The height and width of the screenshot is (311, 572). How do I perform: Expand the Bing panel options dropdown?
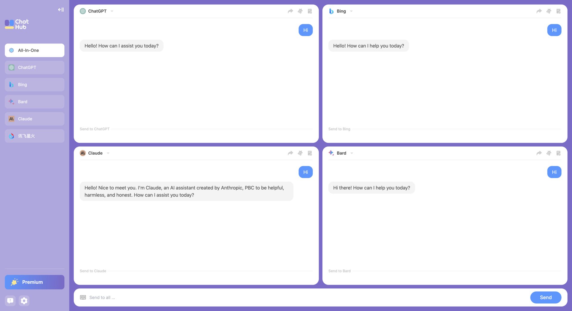tap(351, 11)
